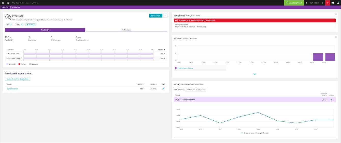Click the 0.36 /min actions value
The image size is (341, 143).
[153, 89]
